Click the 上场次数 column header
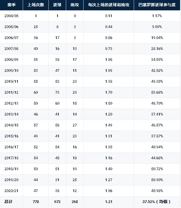Image resolution: width=181 pixels, height=208 pixels. point(36,5)
